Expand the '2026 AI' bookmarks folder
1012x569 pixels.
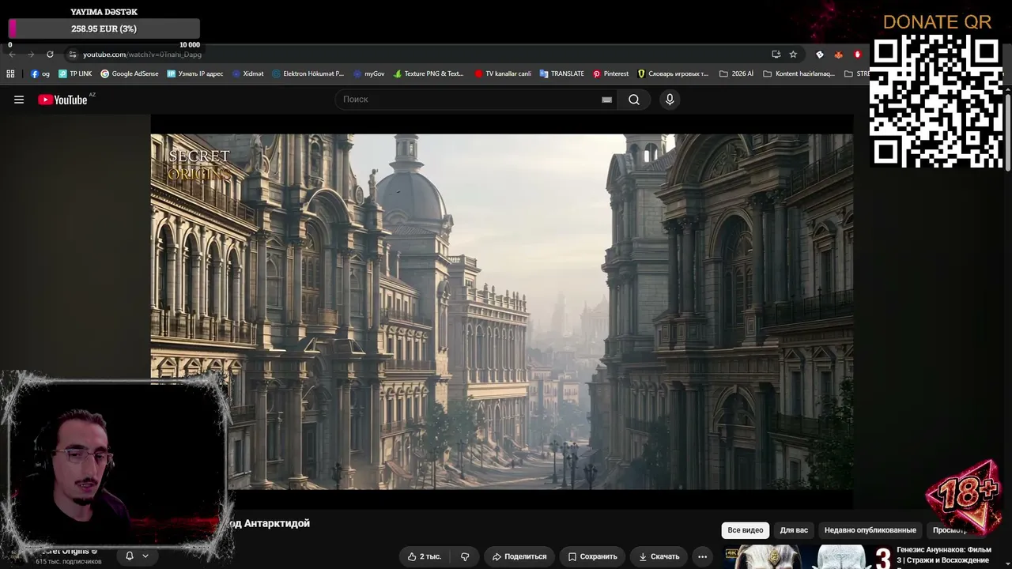point(736,73)
